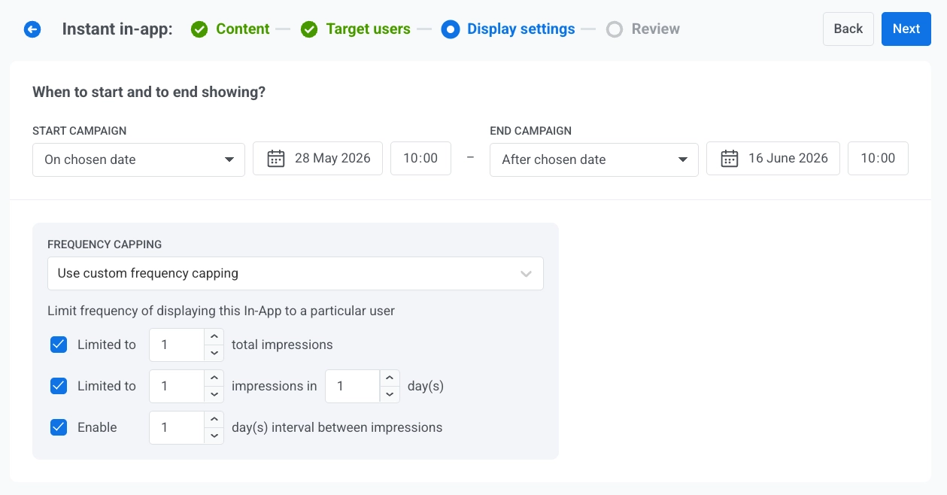Click the 'total impressions' label
Screen dimensions: 947x495
pos(282,345)
